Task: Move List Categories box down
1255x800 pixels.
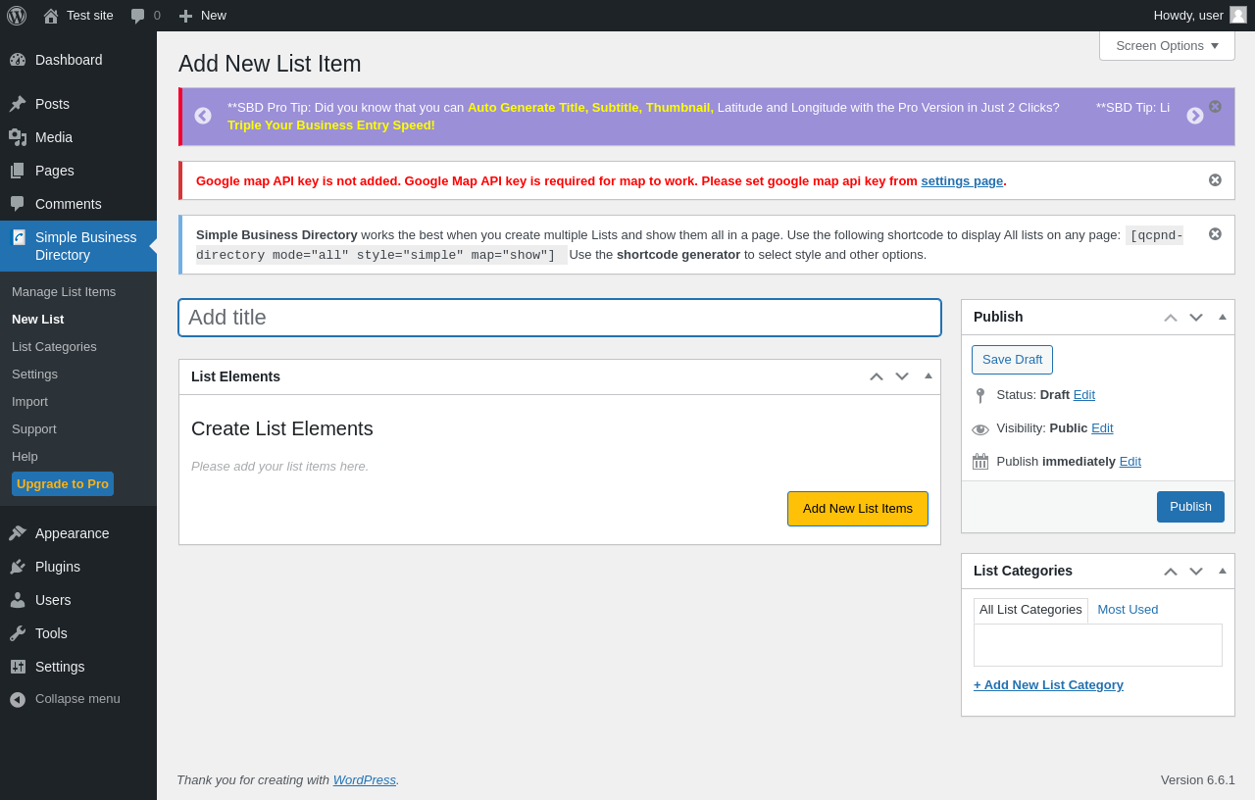Action: point(1196,572)
